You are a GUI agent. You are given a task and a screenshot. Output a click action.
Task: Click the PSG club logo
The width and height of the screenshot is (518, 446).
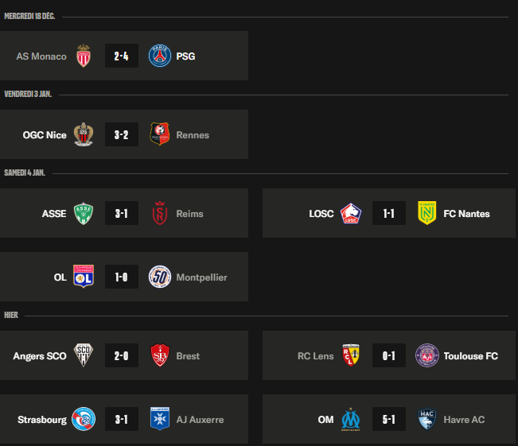(160, 56)
